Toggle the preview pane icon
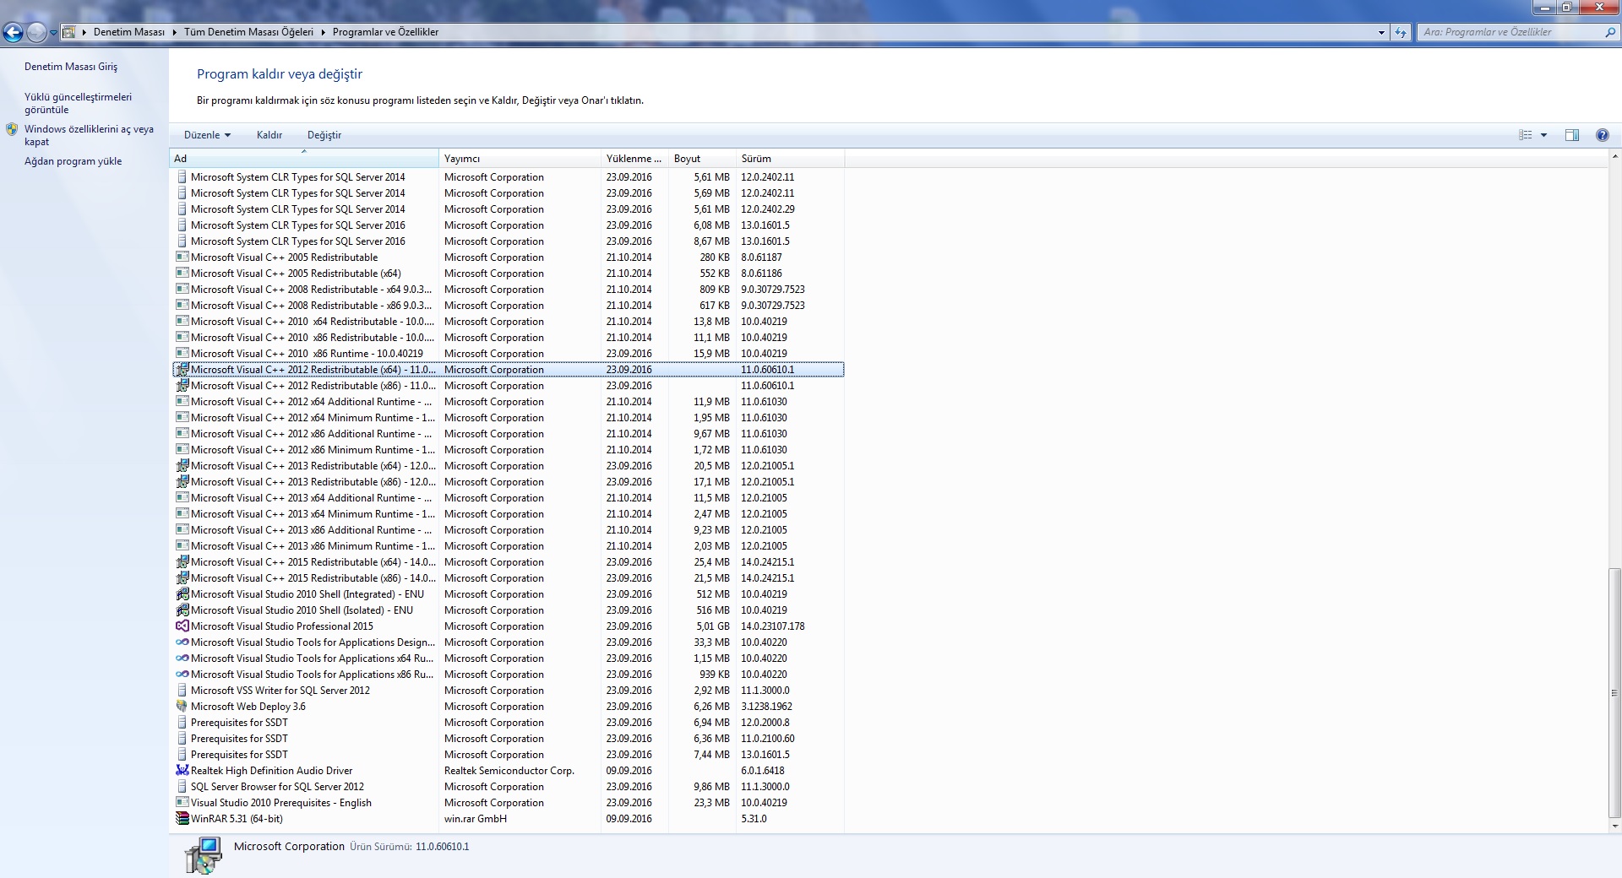Screen dimensions: 1622x878 tap(1571, 135)
